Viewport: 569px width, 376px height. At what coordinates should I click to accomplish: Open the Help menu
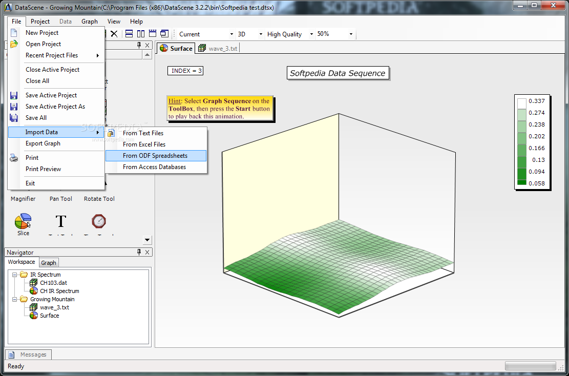pos(136,22)
